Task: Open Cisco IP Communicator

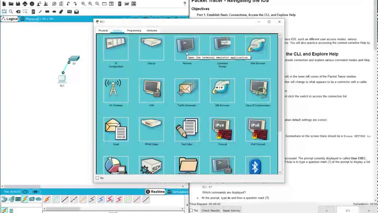Action: (x=258, y=91)
